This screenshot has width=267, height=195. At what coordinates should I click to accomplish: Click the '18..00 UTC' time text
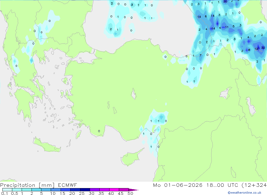click(222, 185)
